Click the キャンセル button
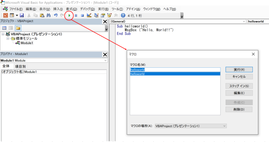The height and width of the screenshot is (142, 269). coord(239,77)
